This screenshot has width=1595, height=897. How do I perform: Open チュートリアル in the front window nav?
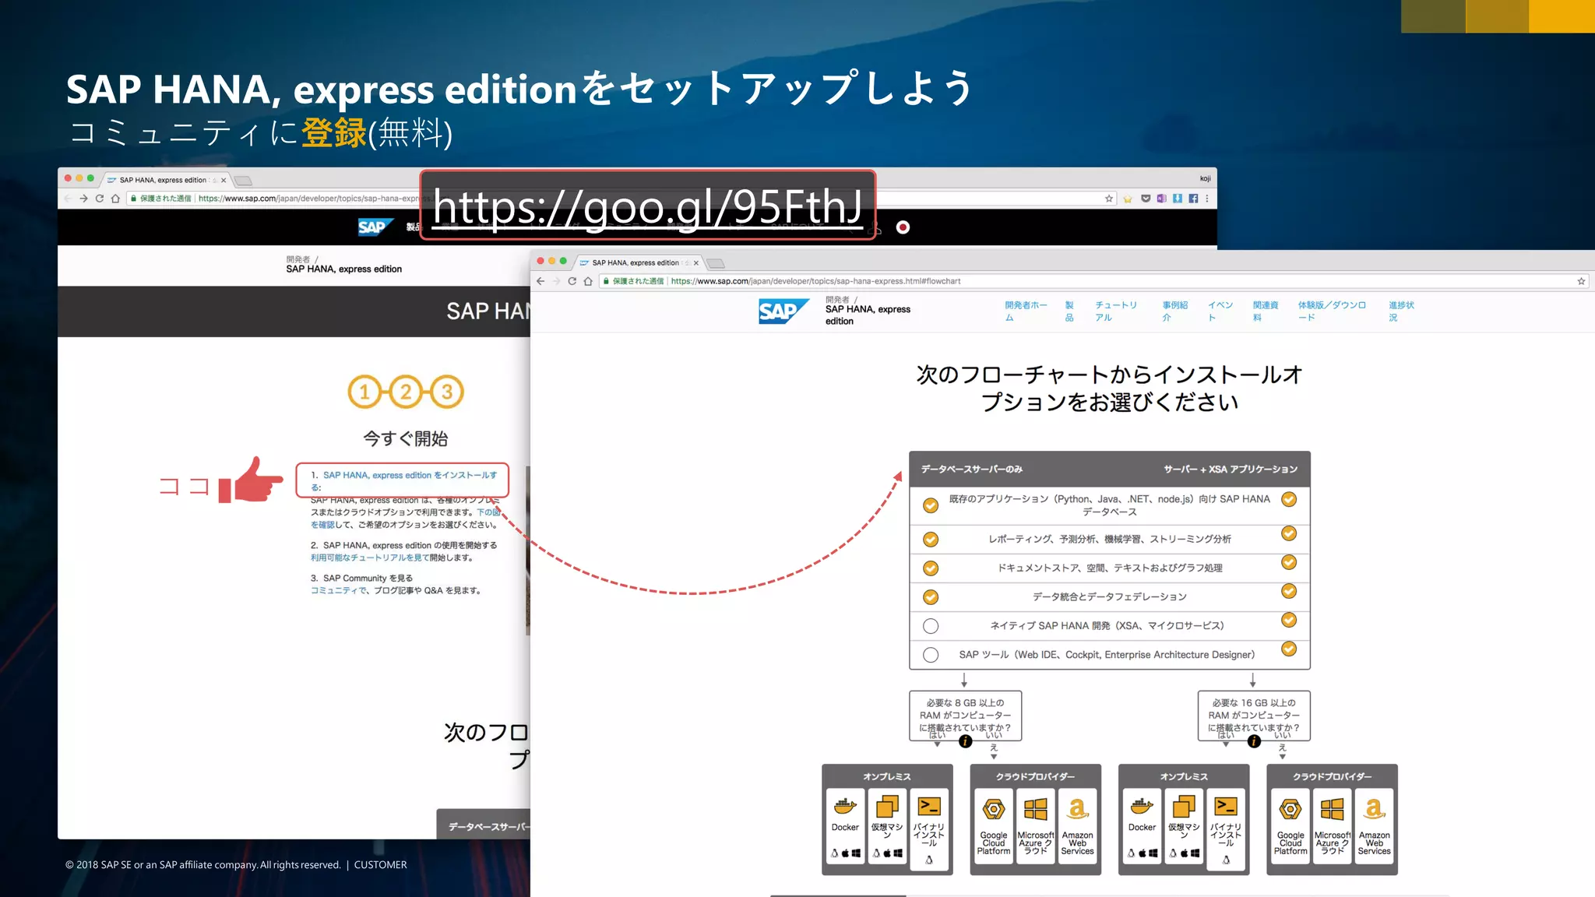point(1116,311)
